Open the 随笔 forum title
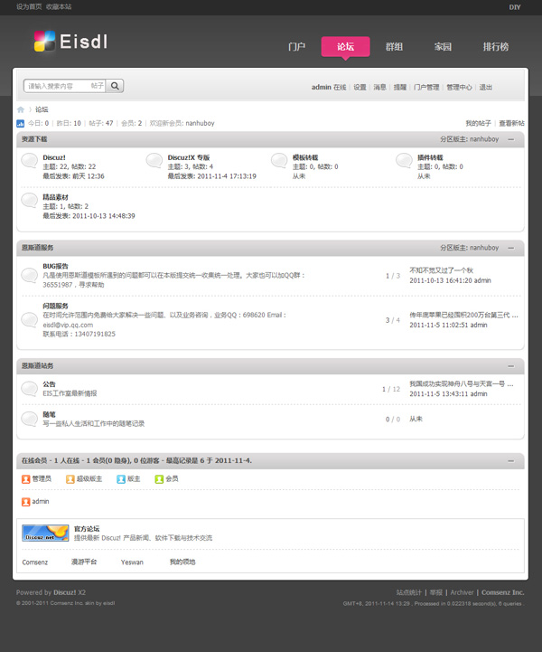 tap(49, 414)
